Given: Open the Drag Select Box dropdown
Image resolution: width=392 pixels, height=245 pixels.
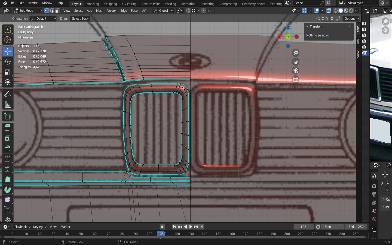Looking at the screenshot, I should tap(80, 19).
